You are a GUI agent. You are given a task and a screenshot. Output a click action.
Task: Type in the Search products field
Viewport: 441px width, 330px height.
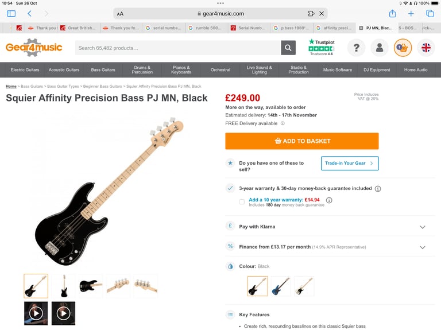click(x=178, y=48)
